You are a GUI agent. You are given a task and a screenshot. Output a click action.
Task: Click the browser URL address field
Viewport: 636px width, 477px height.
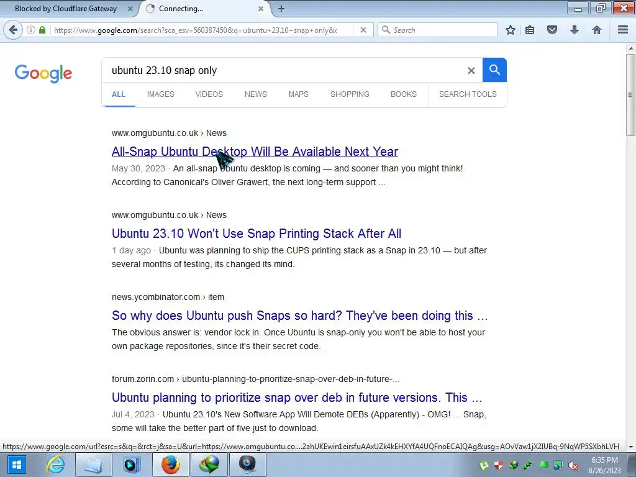click(x=194, y=30)
